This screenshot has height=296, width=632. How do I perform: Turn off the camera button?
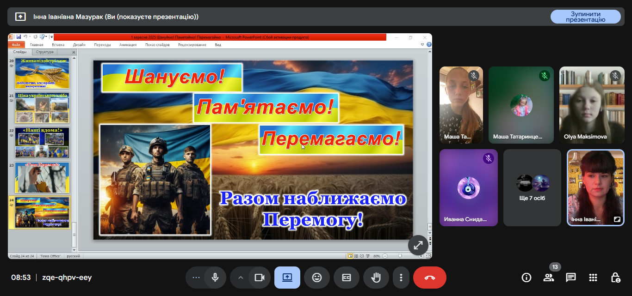pyautogui.click(x=259, y=278)
